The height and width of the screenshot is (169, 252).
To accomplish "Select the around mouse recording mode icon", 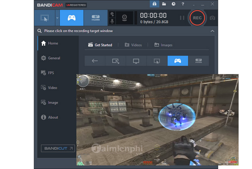I will click(157, 61).
